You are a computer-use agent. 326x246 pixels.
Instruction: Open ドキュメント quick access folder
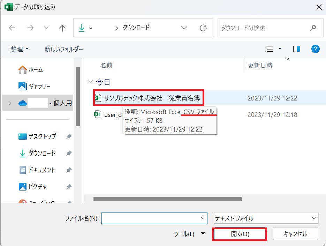point(37,170)
